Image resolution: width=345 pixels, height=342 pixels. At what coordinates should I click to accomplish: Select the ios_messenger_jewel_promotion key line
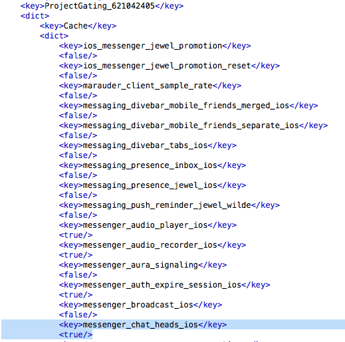(x=155, y=46)
